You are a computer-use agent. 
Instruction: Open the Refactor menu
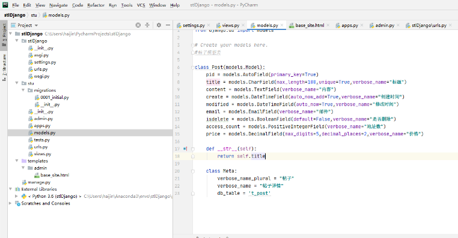click(x=96, y=5)
